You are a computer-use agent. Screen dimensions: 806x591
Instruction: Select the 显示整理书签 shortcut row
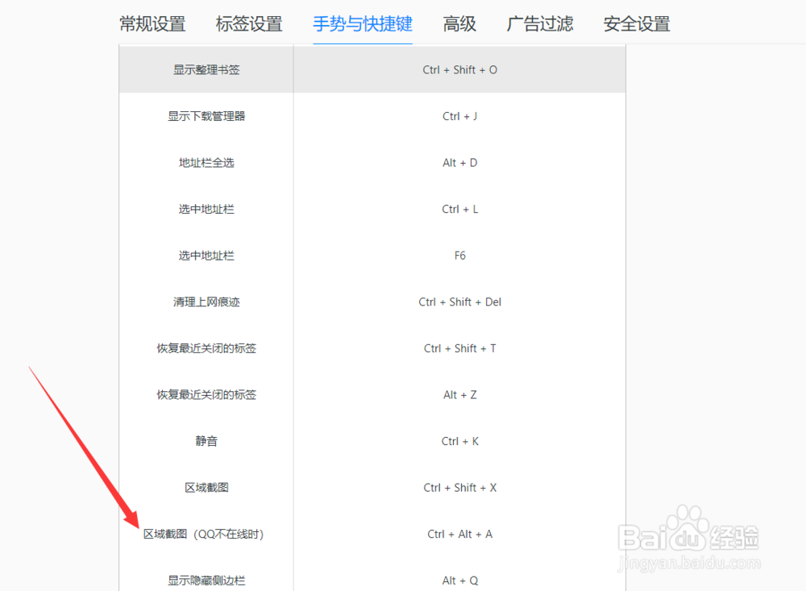click(206, 69)
